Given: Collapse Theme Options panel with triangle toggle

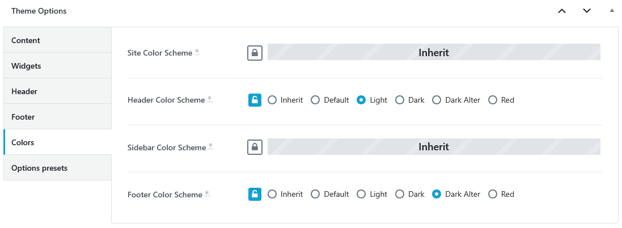Looking at the screenshot, I should coord(612,11).
